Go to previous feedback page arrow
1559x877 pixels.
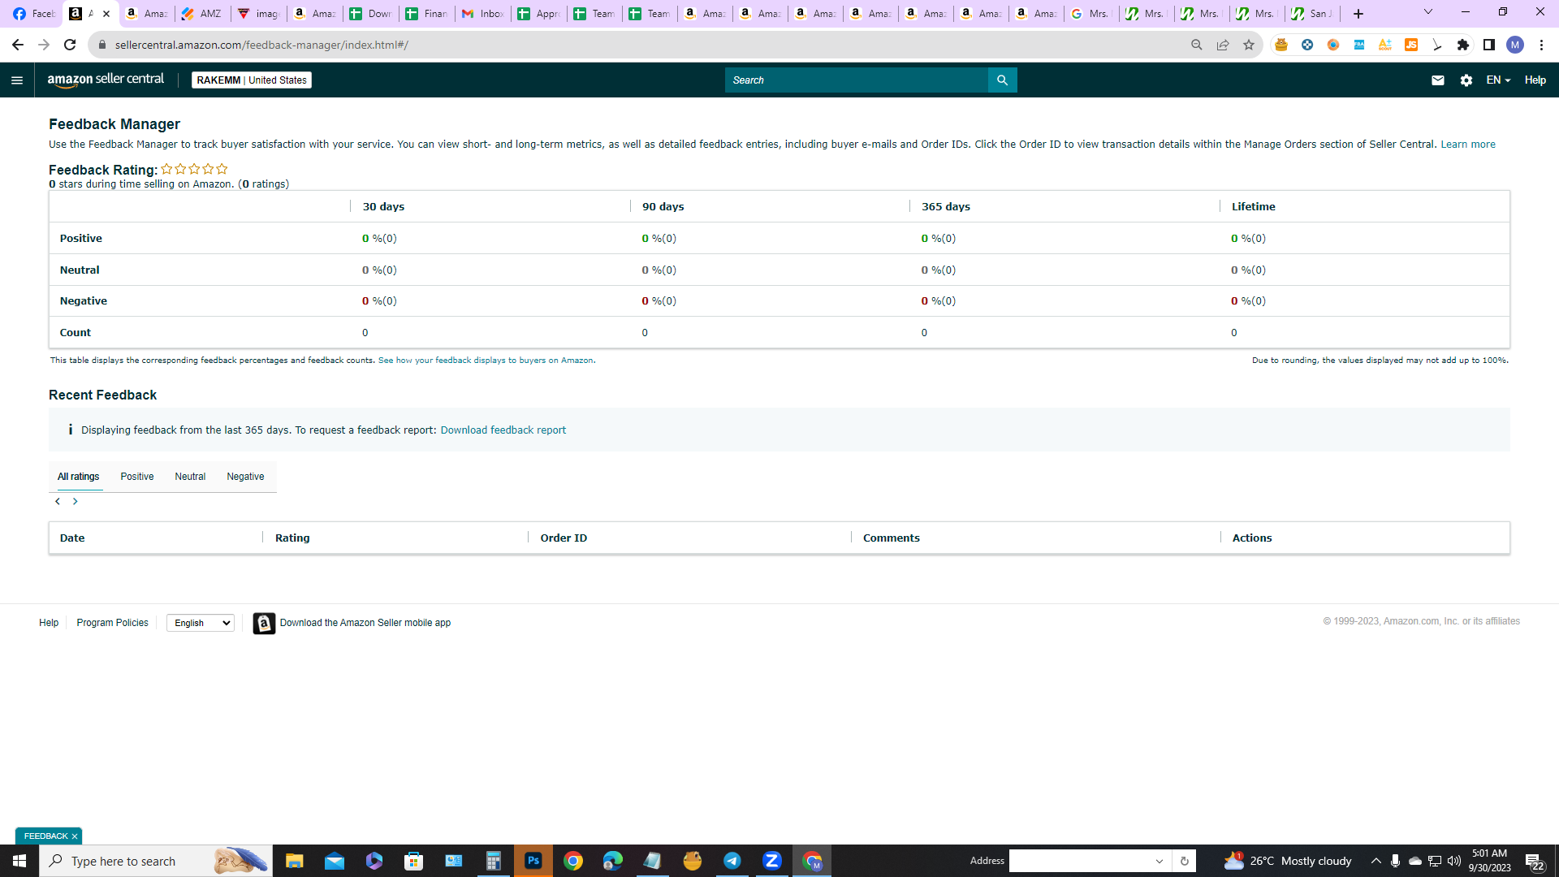tap(58, 502)
